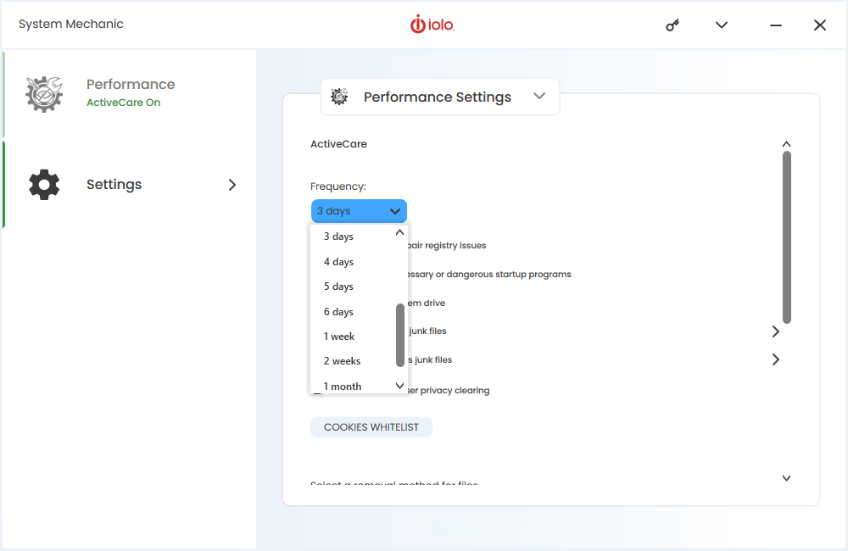848x551 pixels.
Task: Click the up arrow of the frequency list scrollbar
Action: (x=399, y=232)
